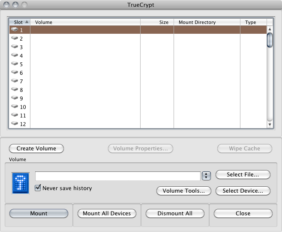Select the drive icon for slot 1

(x=15, y=29)
